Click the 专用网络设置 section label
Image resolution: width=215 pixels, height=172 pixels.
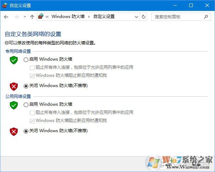[x=18, y=51]
